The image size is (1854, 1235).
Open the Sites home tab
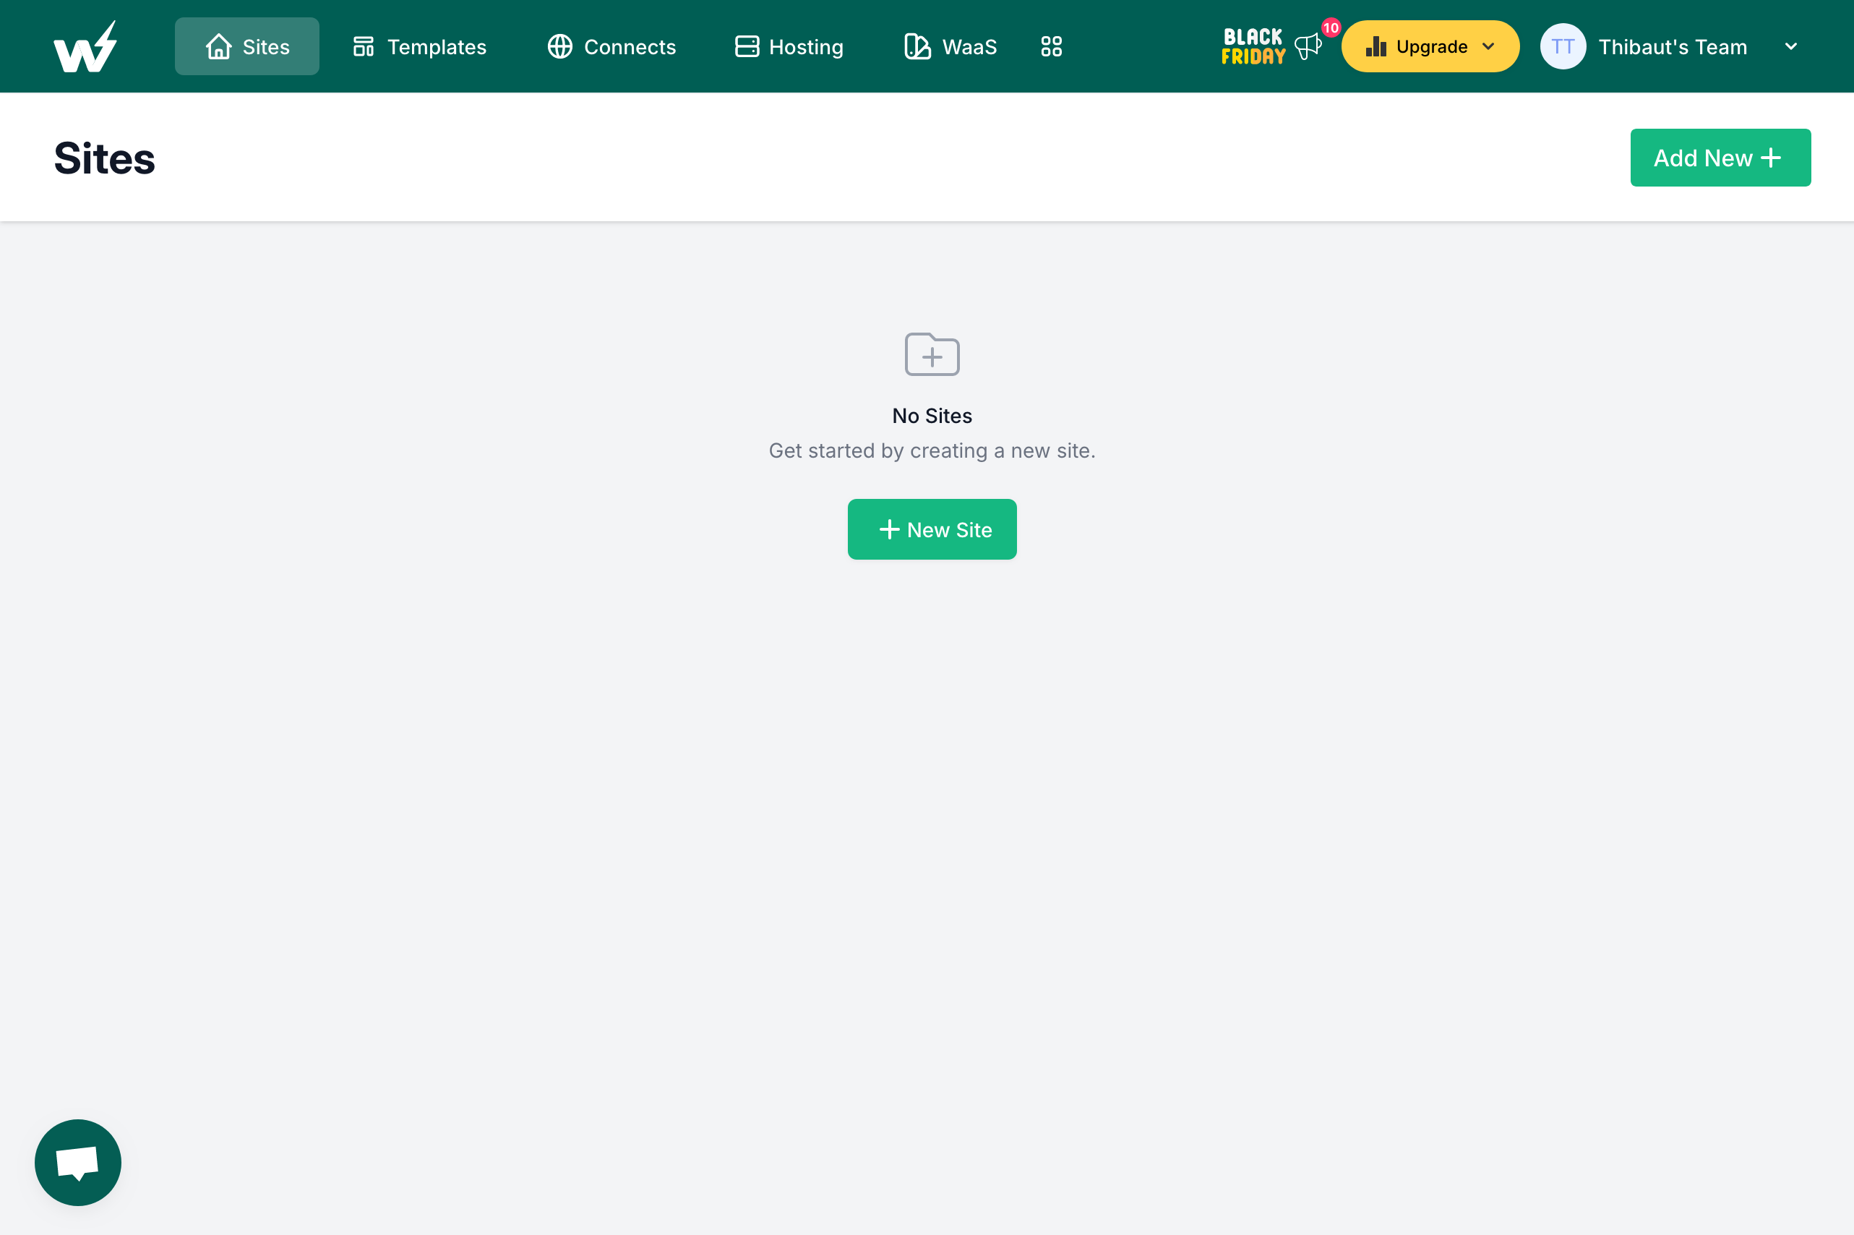246,47
